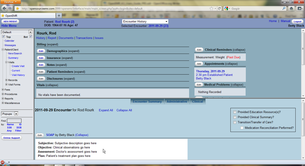305x166 pixels.
Task: Open the Clinical tab
Action: pos(197,102)
